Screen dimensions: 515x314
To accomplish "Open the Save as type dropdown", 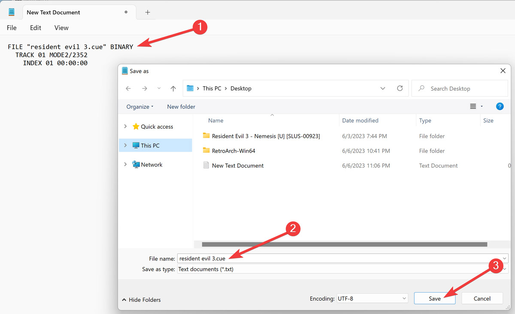I will click(x=342, y=269).
